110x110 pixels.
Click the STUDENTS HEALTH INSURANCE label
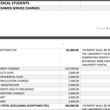(x=17, y=89)
